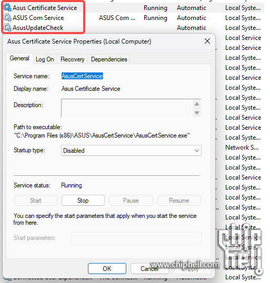Close the Asus Certificate Service Properties dialog
The width and height of the screenshot is (270, 283).
coord(207,41)
